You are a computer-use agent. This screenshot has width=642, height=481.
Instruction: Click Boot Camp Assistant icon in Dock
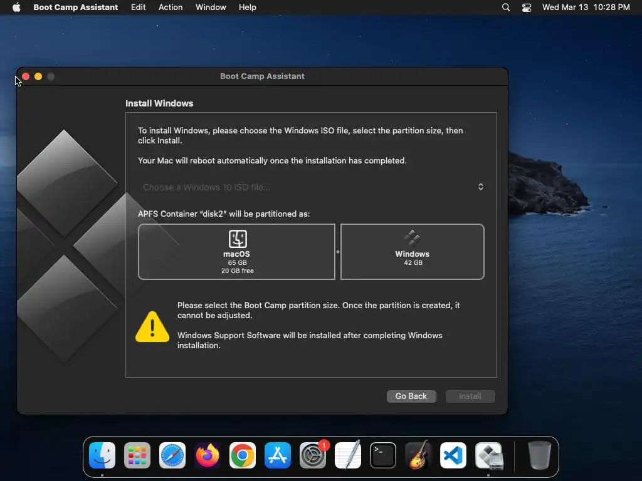coord(488,455)
